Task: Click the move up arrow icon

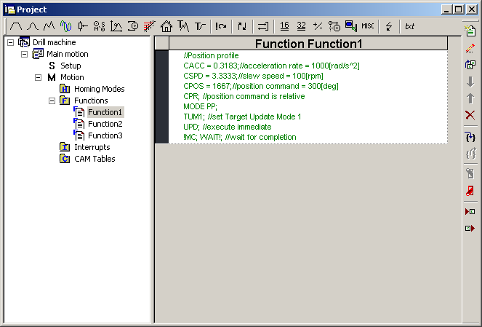Action: (470, 98)
